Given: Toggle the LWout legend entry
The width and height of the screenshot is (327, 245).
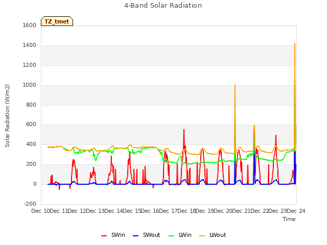Looking at the screenshot, I should click(x=213, y=235).
